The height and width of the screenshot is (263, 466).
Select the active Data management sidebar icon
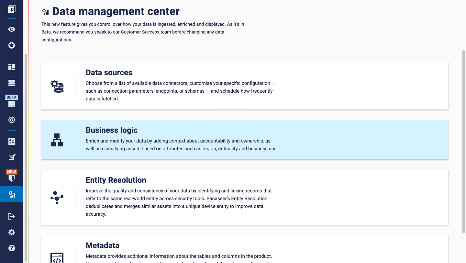(x=12, y=194)
